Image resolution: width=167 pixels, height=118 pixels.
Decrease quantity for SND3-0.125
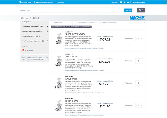(x=136, y=83)
